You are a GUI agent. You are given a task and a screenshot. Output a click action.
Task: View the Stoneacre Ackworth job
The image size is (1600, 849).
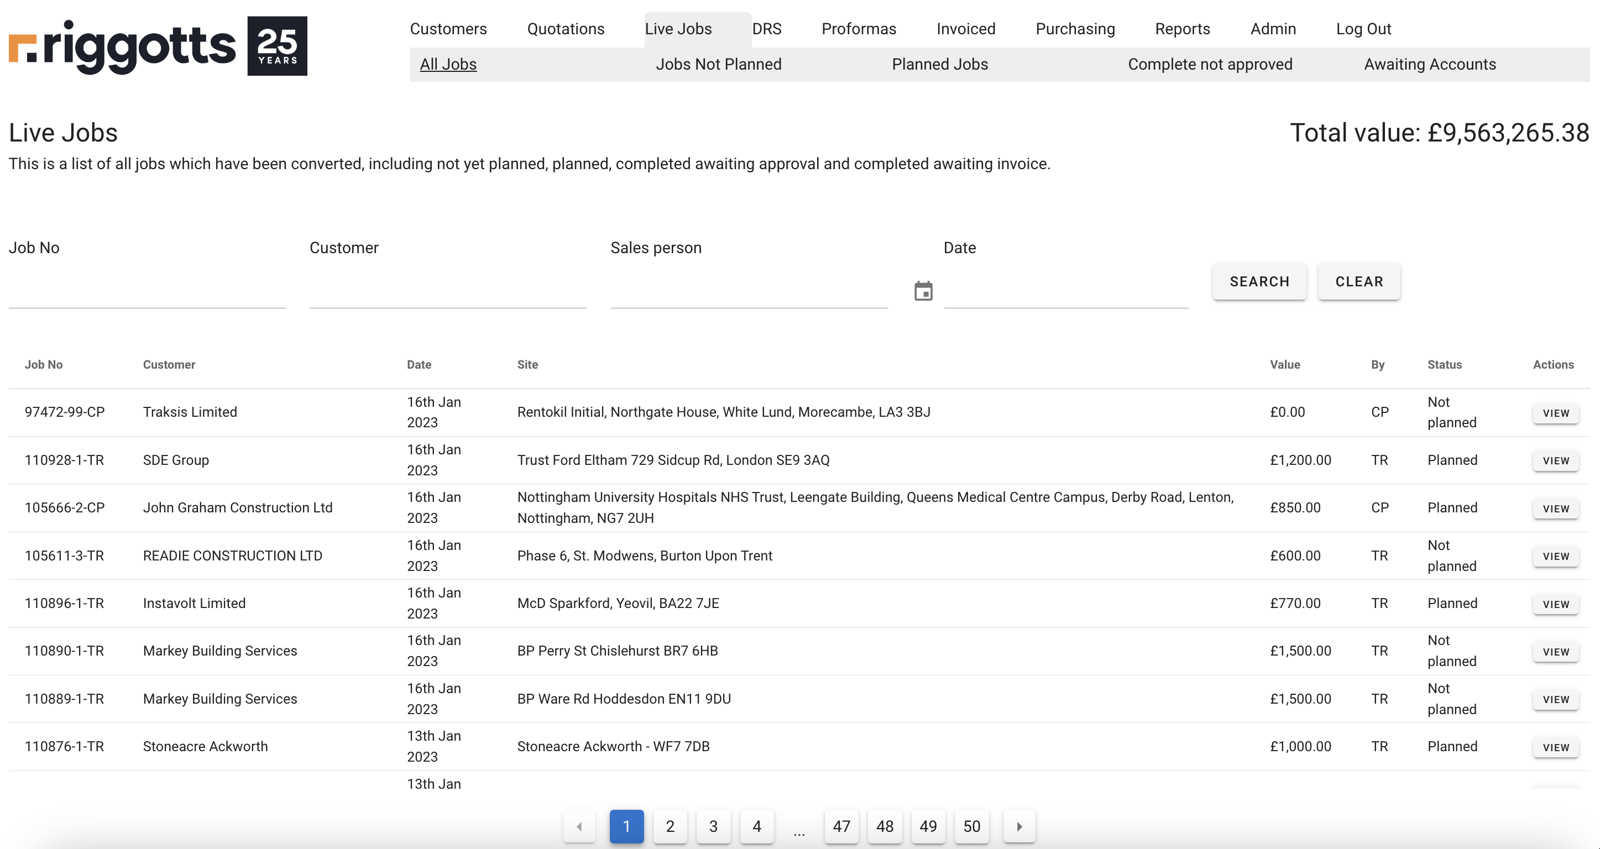tap(1555, 747)
